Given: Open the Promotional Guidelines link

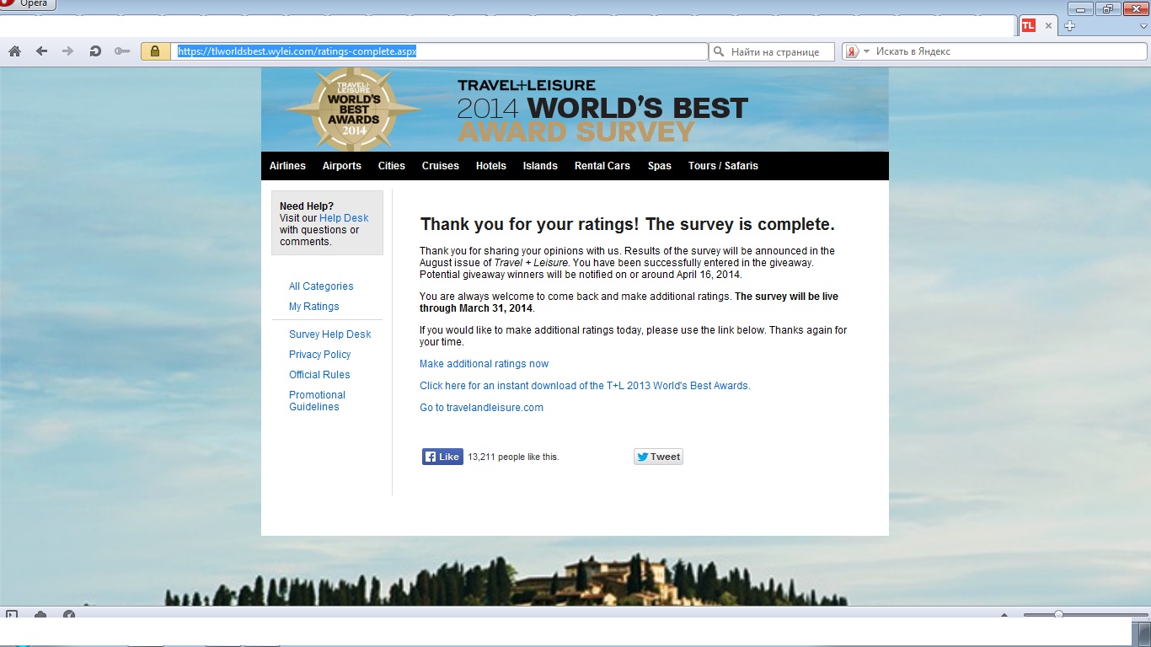Looking at the screenshot, I should click(318, 401).
